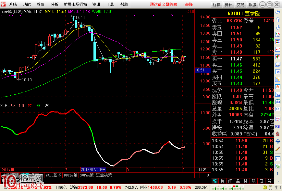Select the SUP决策 indicator tab

point(87,175)
